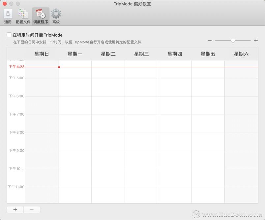Click the 星期一 column header

tap(75, 54)
